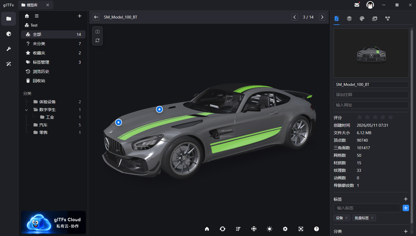Image resolution: width=416 pixels, height=236 pixels.
Task: Remove the 设备 tag
Action: pyautogui.click(x=346, y=218)
